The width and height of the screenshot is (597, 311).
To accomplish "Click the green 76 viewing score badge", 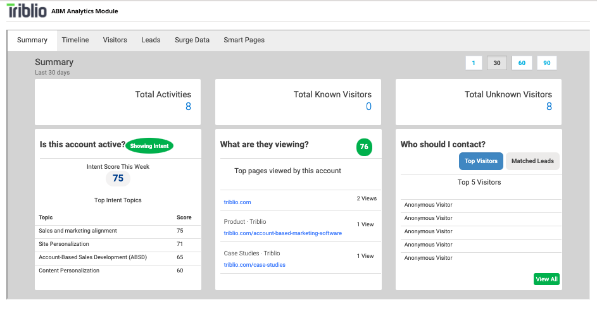I will point(364,147).
